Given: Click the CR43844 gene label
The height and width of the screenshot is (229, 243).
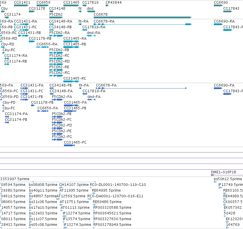Looking at the screenshot, I should point(114,3).
